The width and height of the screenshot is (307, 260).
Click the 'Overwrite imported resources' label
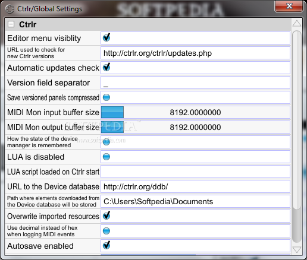click(x=53, y=216)
